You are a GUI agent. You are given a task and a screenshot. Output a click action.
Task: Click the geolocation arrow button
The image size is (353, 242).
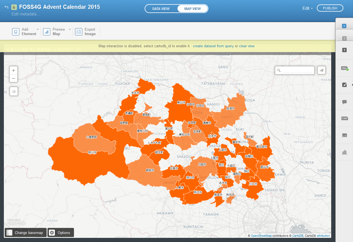click(321, 70)
